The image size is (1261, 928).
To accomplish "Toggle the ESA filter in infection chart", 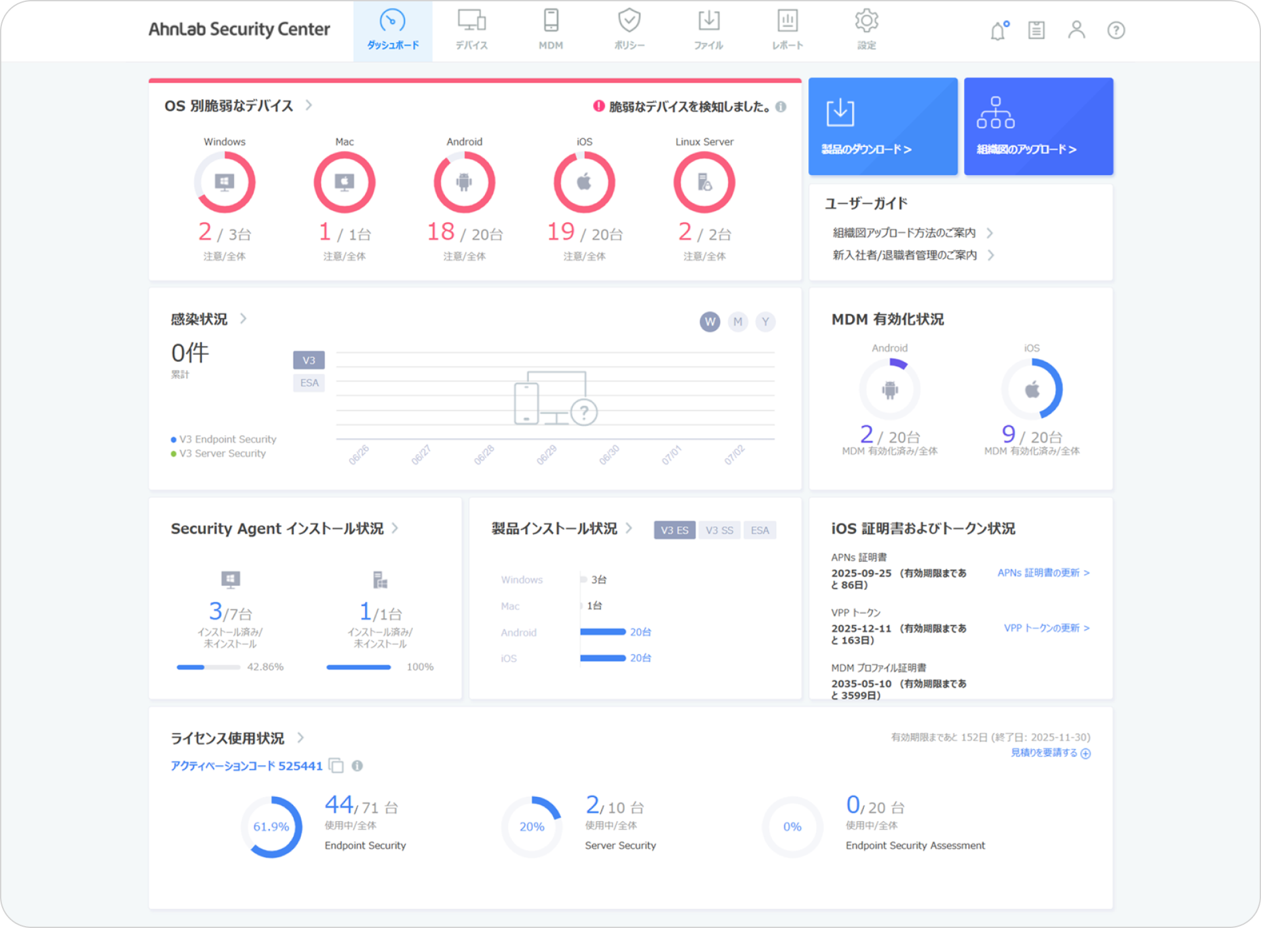I will click(309, 383).
